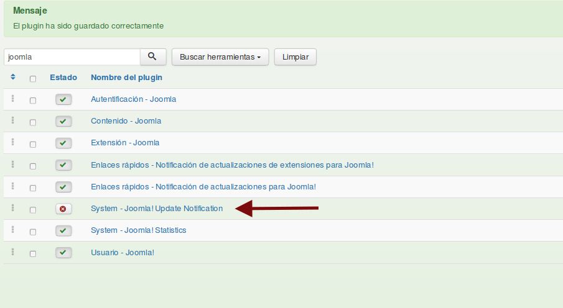563x308 pixels.
Task: Click the Mensaje heading
Action: 30,11
